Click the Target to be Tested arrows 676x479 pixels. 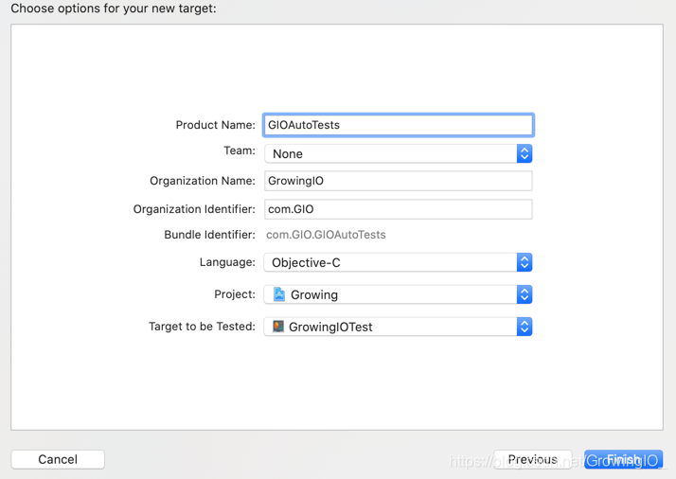pos(525,327)
